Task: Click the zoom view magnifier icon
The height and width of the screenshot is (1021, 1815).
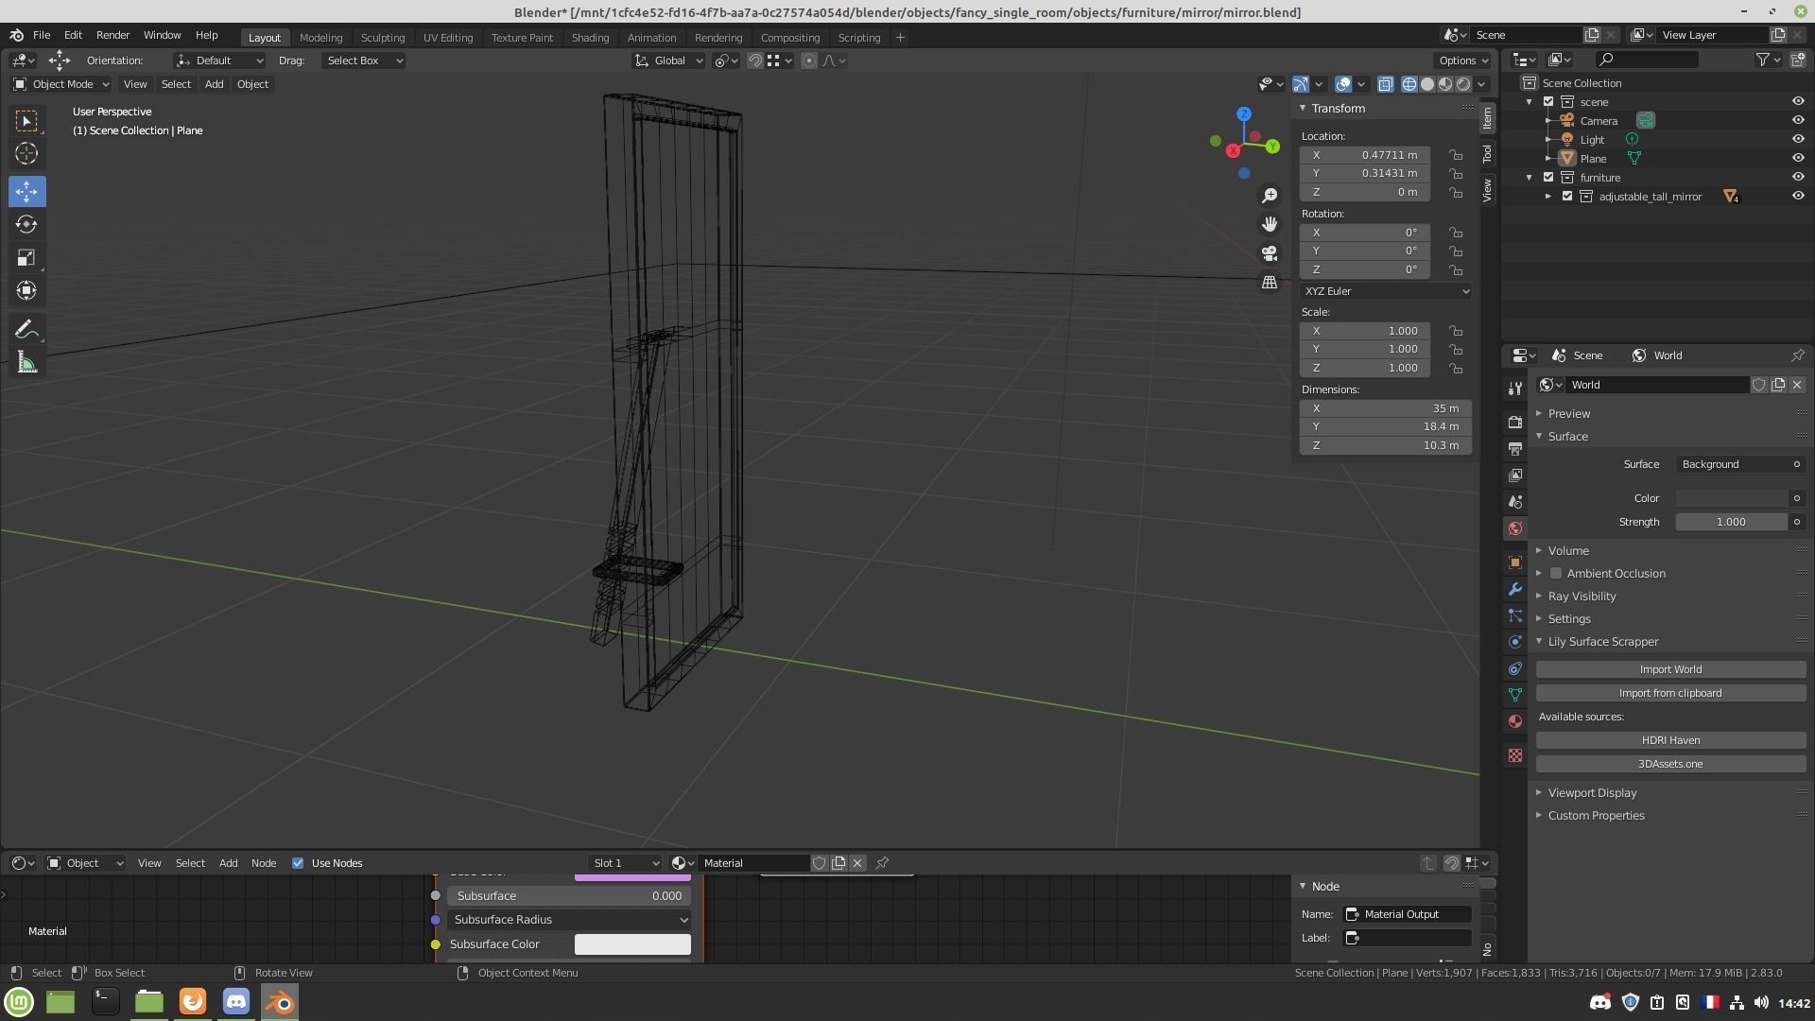Action: [1270, 195]
